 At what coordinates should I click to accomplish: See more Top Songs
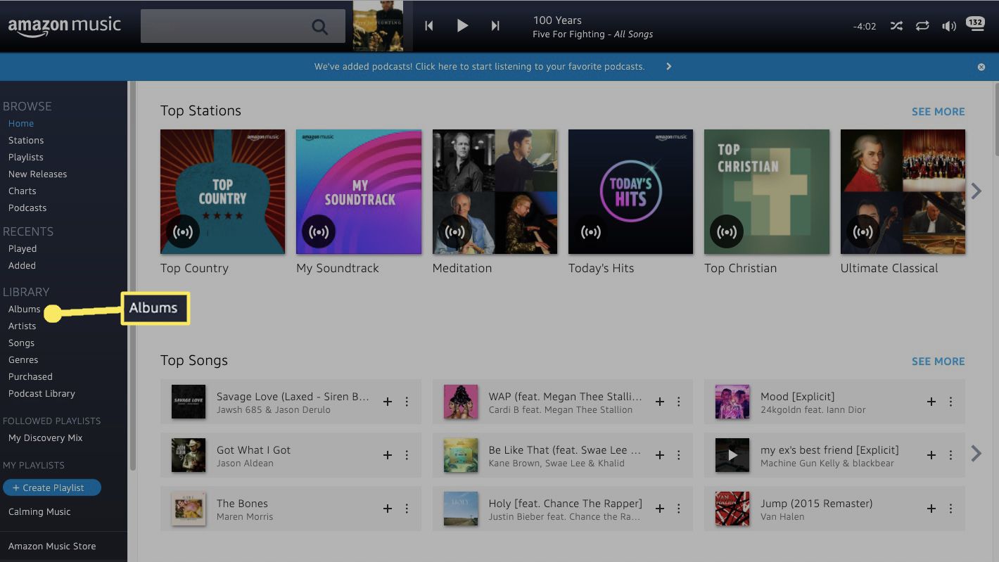938,361
